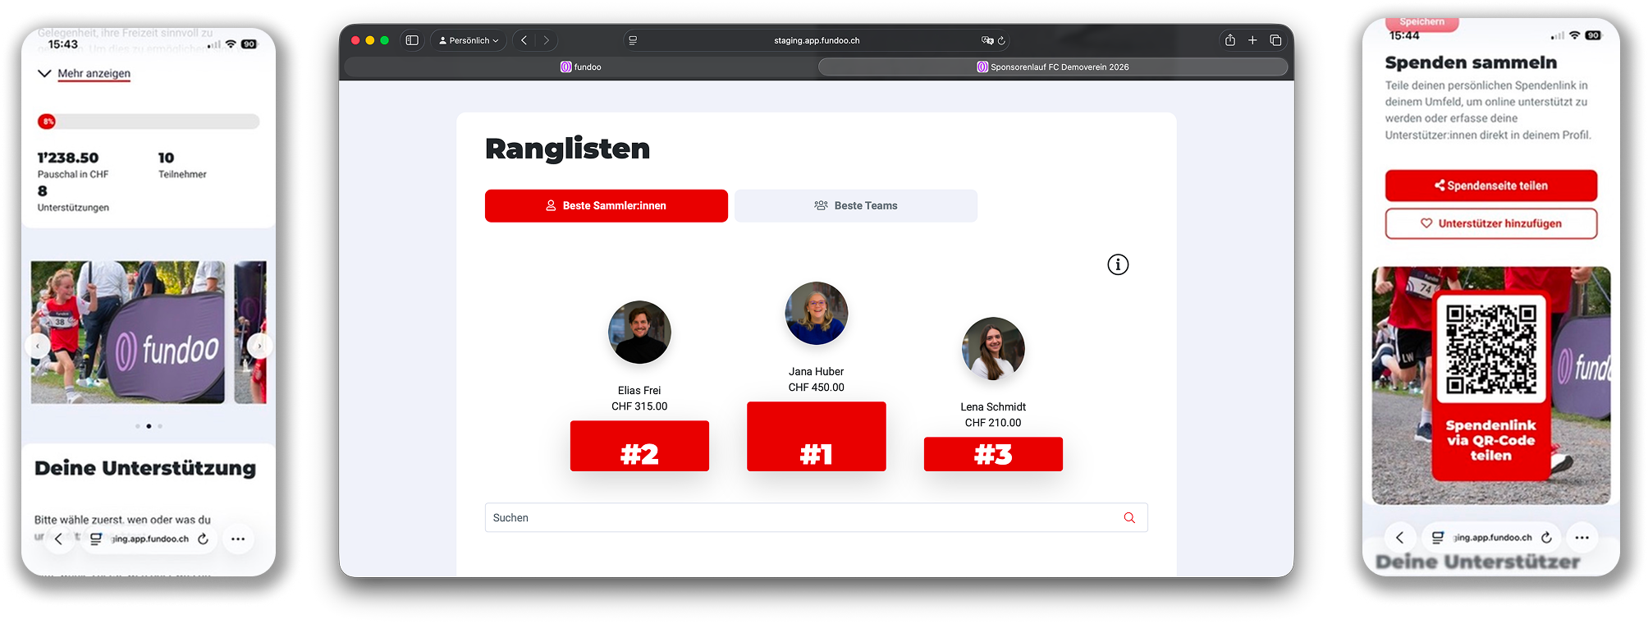This screenshot has height=624, width=1648.
Task: Switch to the fundoo browser tab
Action: point(580,67)
